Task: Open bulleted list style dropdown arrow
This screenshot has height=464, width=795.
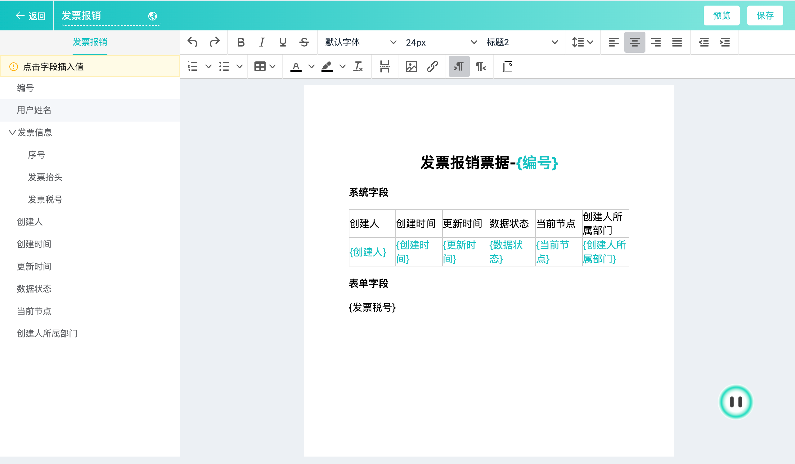Action: click(x=240, y=66)
